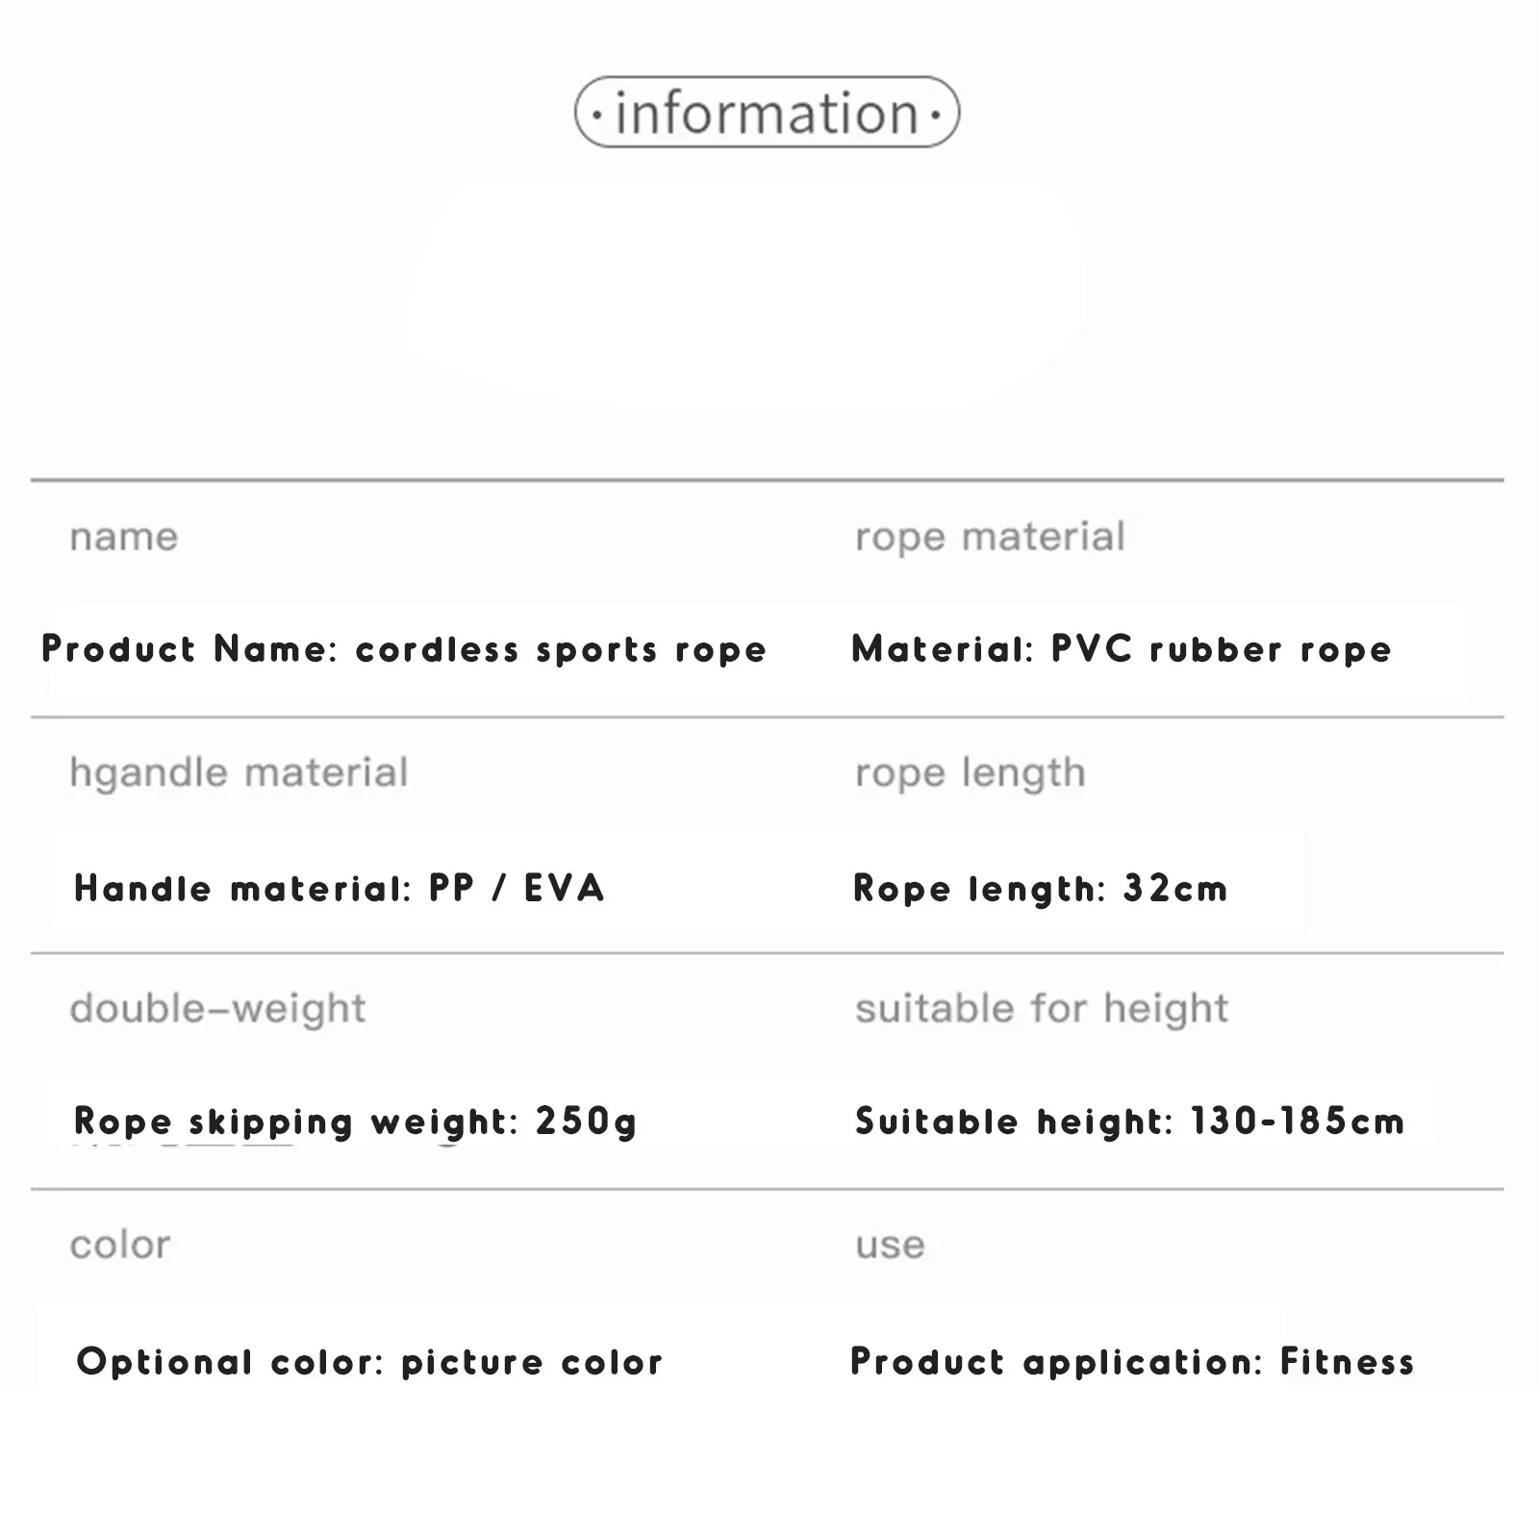Click the 'Fitness' application value

(x=1348, y=1362)
